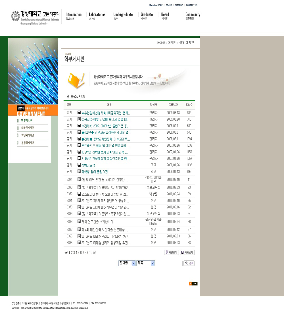This screenshot has height=321, width=284.
Task: Go to the next page set arrow
Action: [94, 252]
